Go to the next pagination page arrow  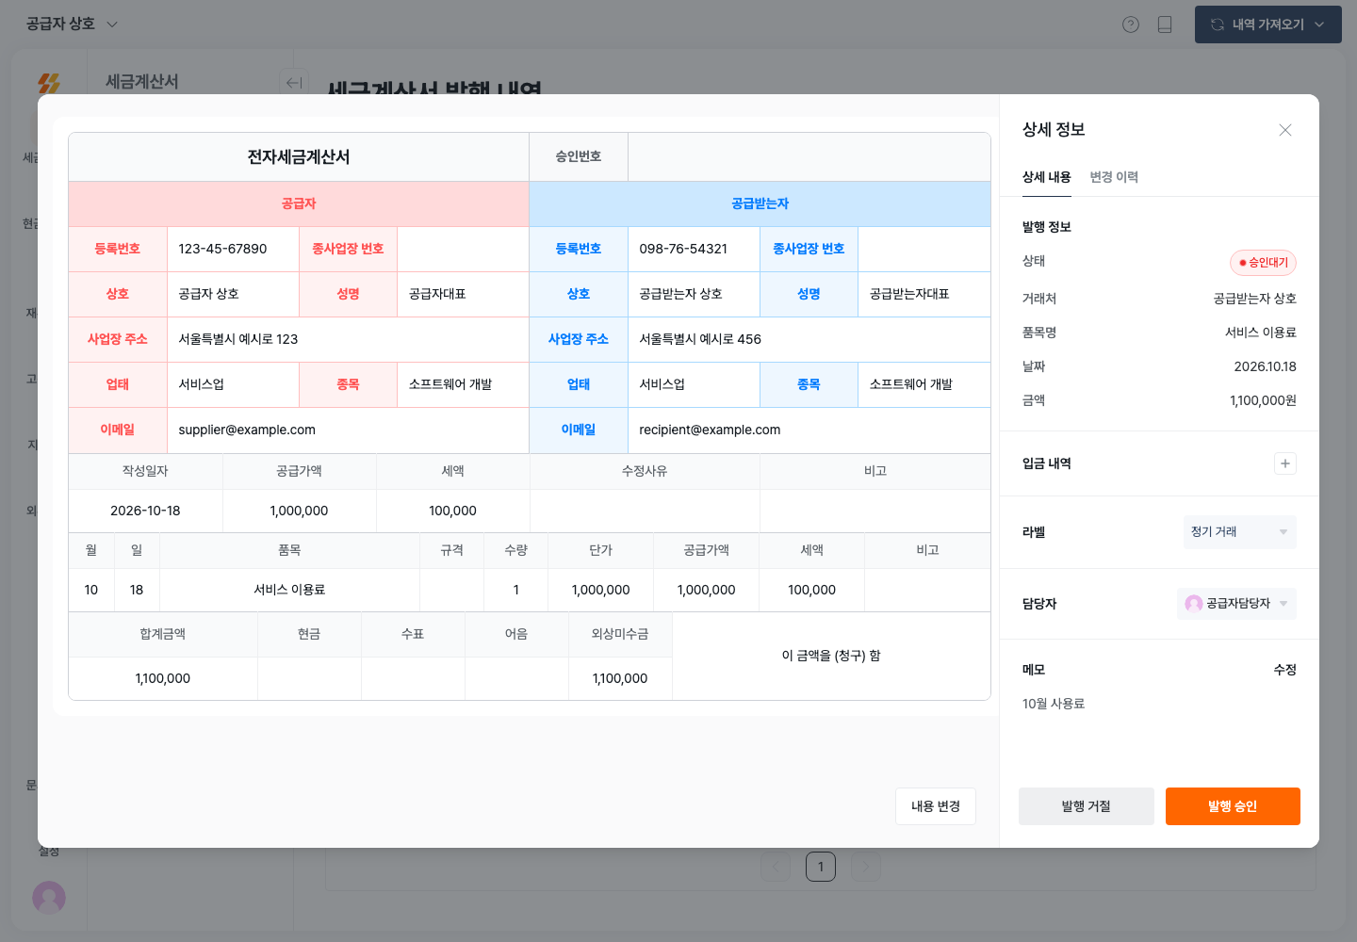pyautogui.click(x=866, y=867)
